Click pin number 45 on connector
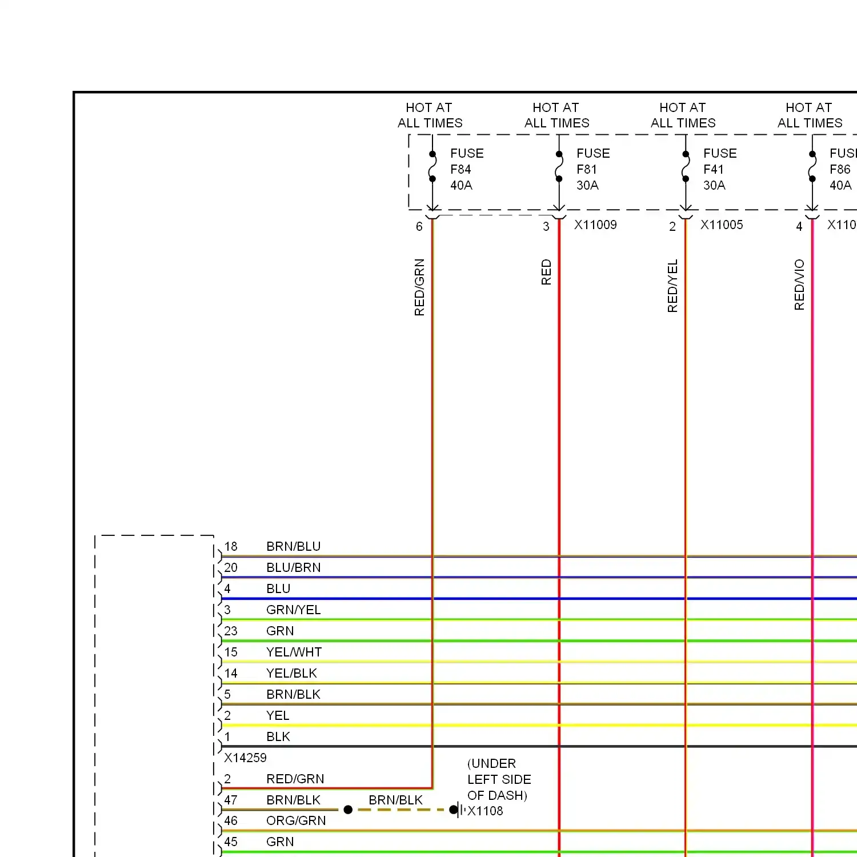The image size is (857, 857). (231, 842)
